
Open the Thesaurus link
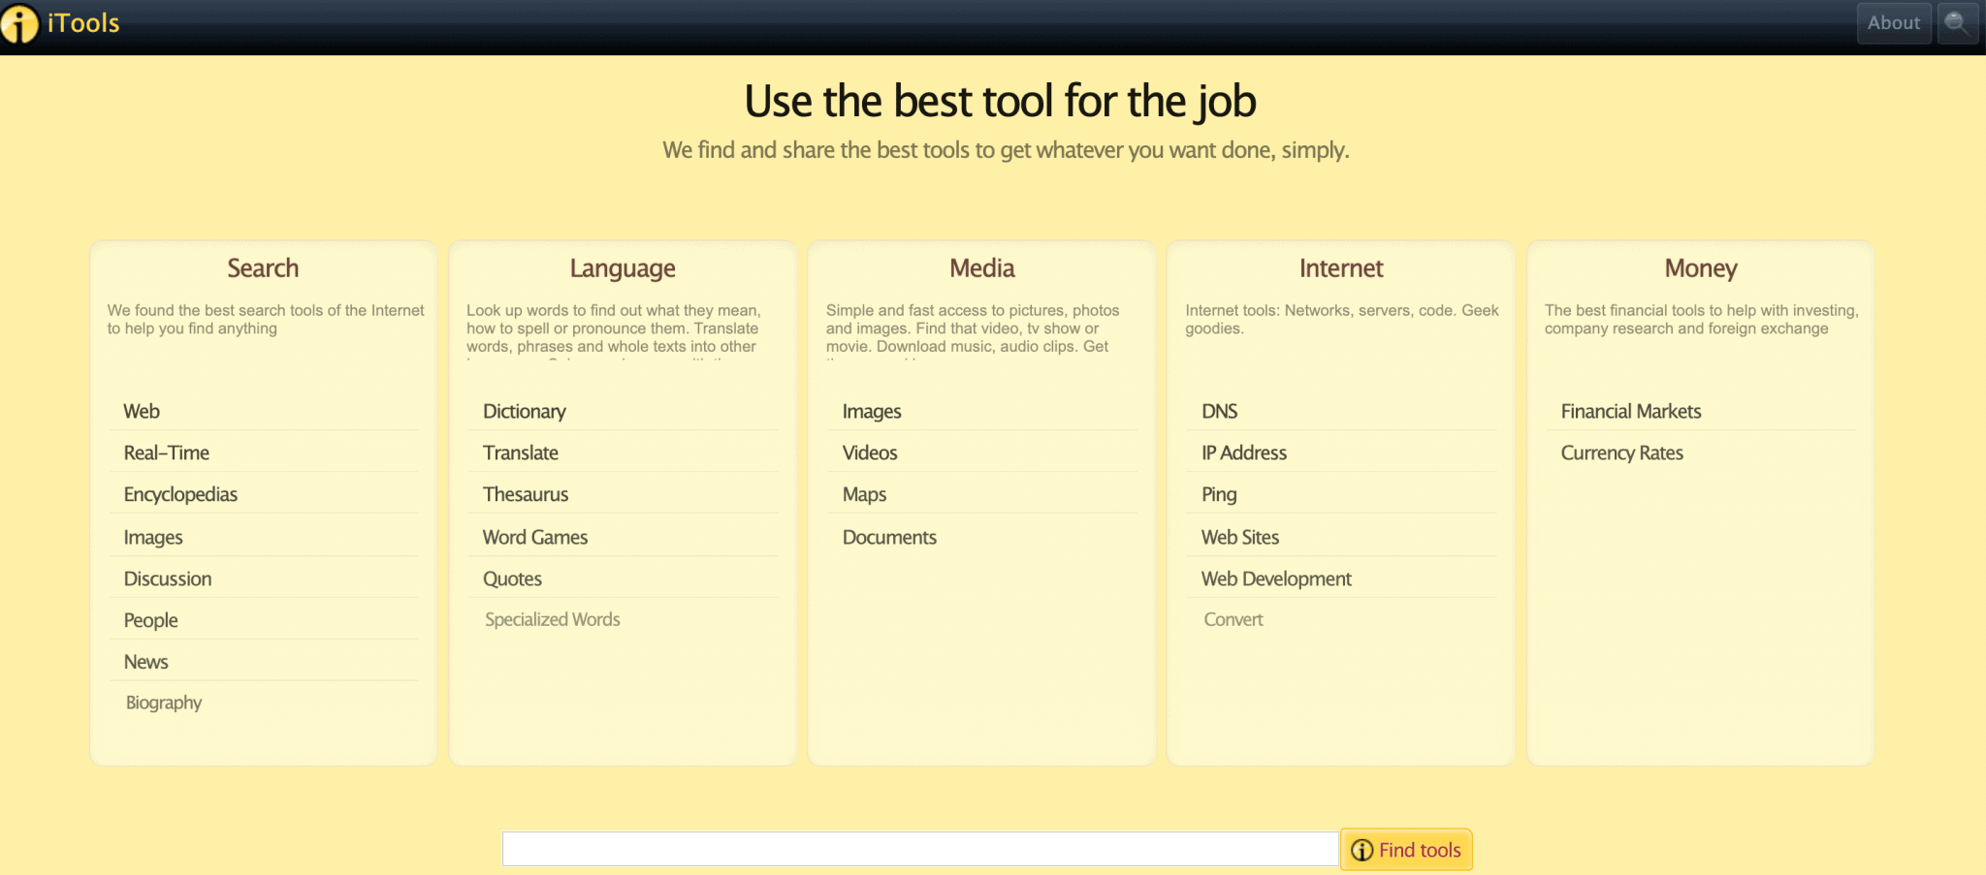[526, 494]
